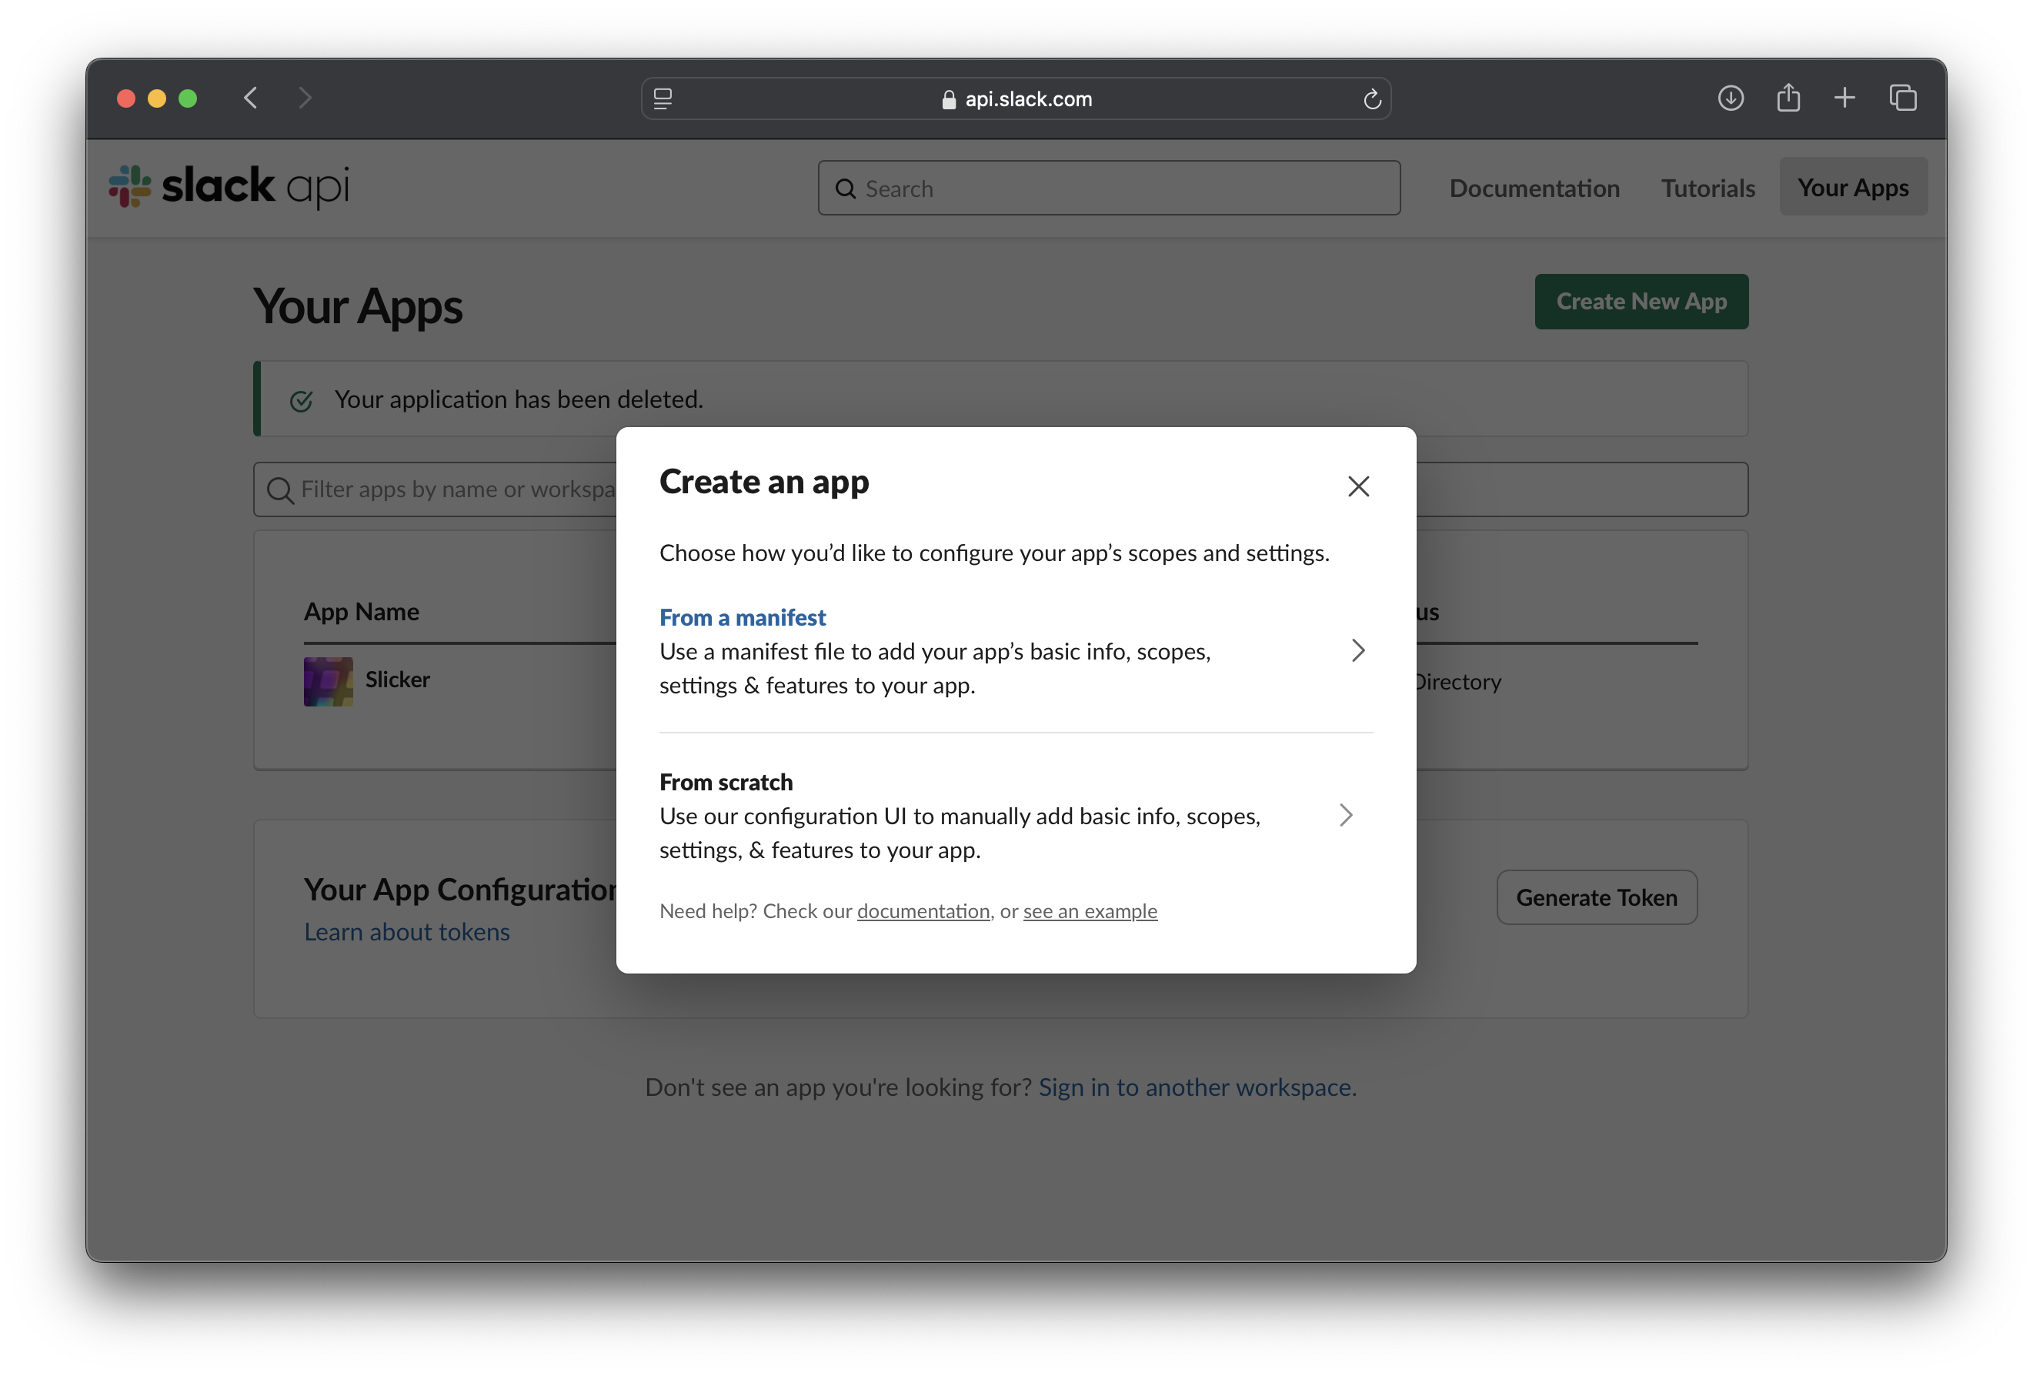Open a new tab with plus icon
The image size is (2033, 1376).
tap(1844, 98)
